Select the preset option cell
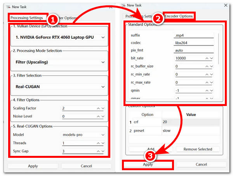The width and height of the screenshot is (233, 176). (147, 131)
